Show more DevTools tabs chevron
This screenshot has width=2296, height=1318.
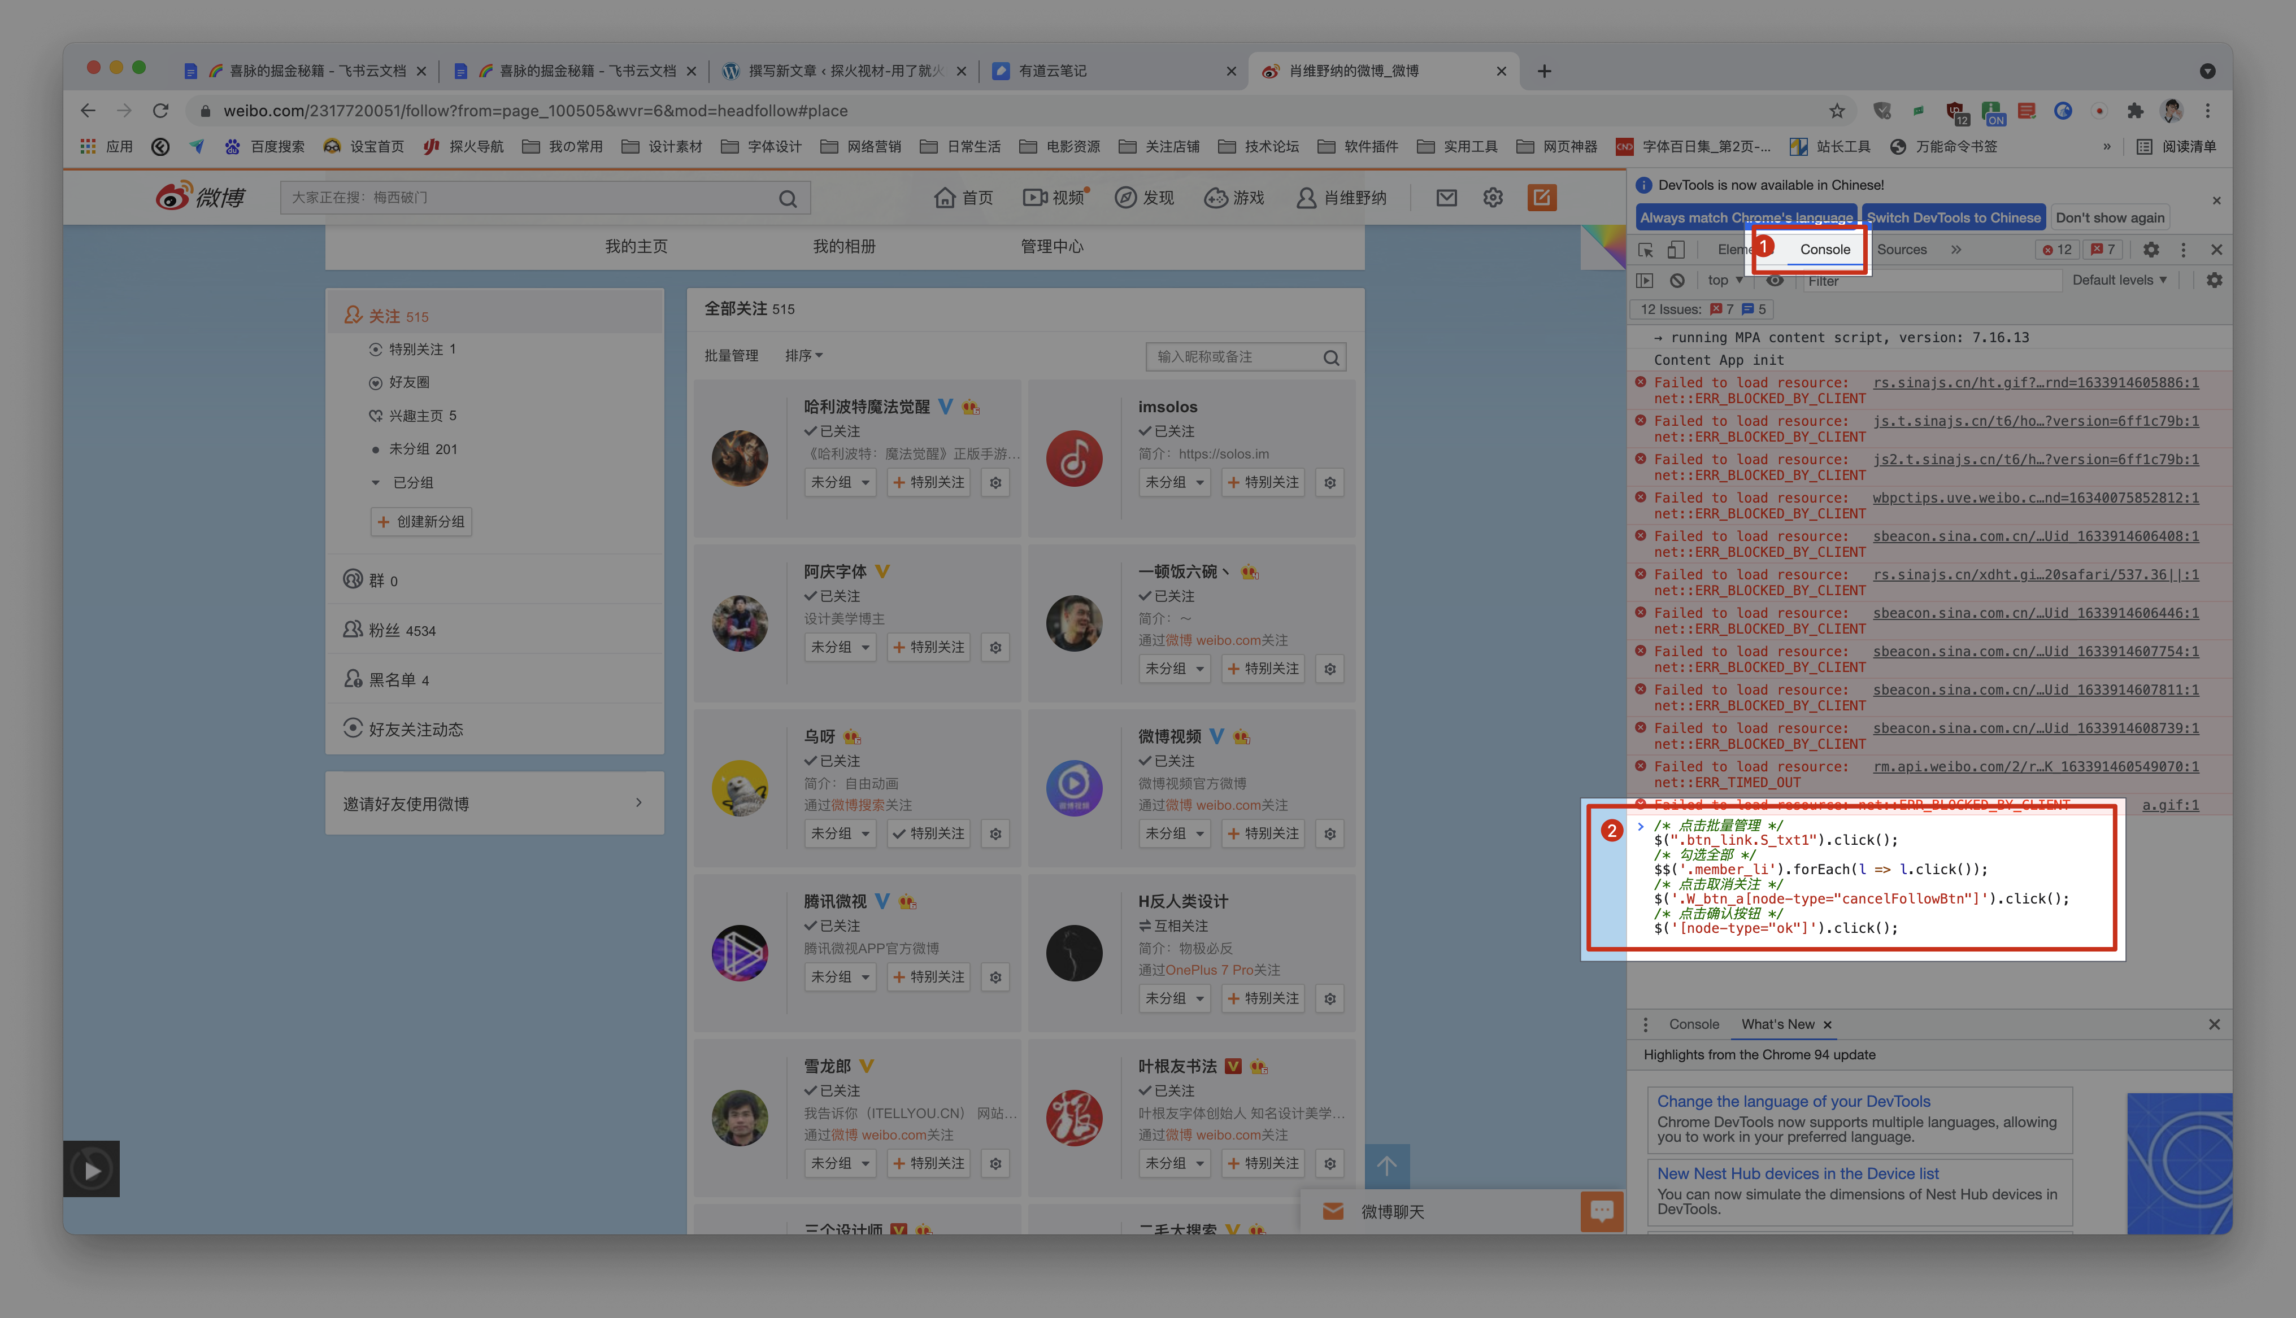[x=1955, y=250]
